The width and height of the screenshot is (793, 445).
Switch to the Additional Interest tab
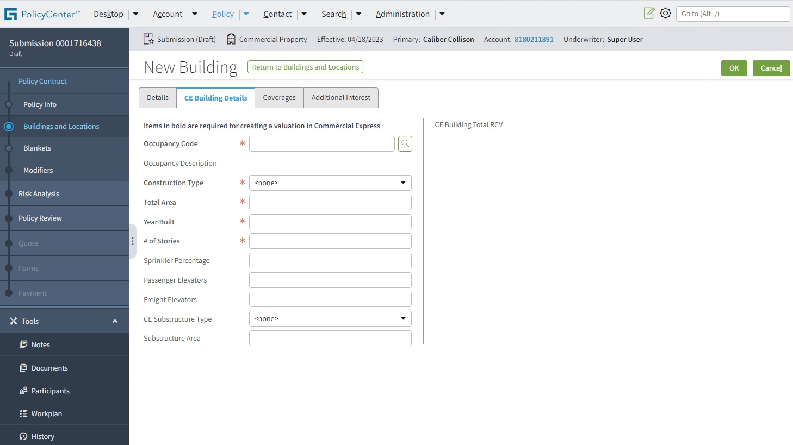point(340,98)
